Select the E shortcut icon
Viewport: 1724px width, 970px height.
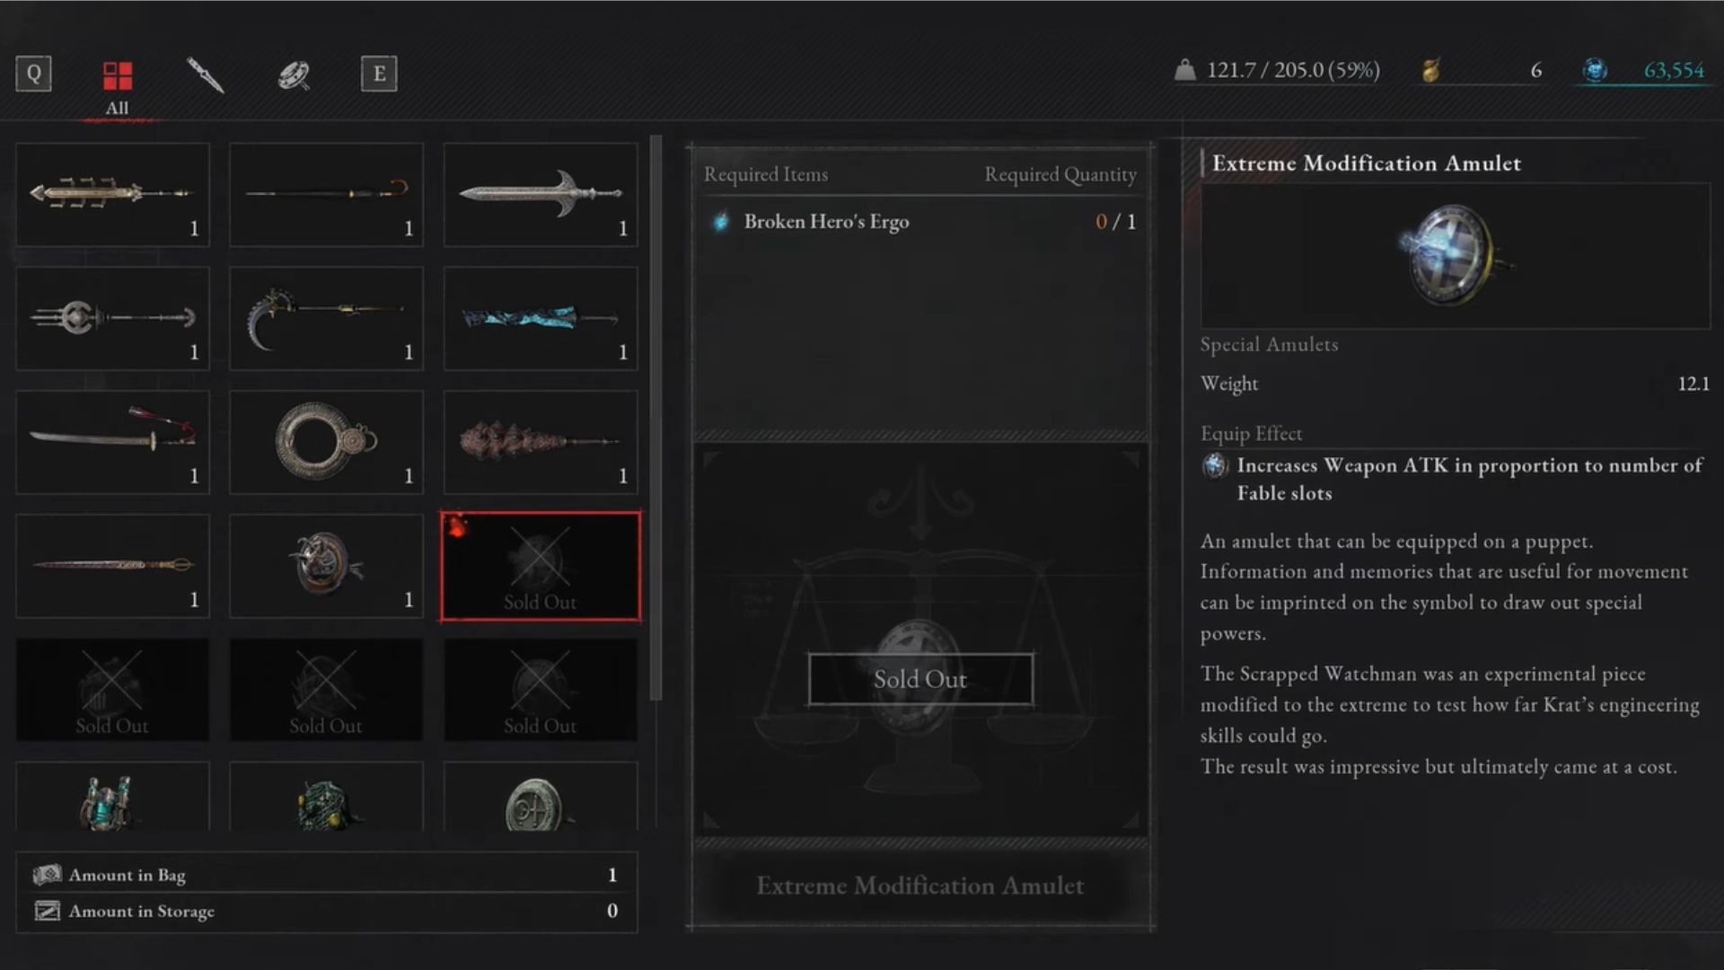(379, 72)
